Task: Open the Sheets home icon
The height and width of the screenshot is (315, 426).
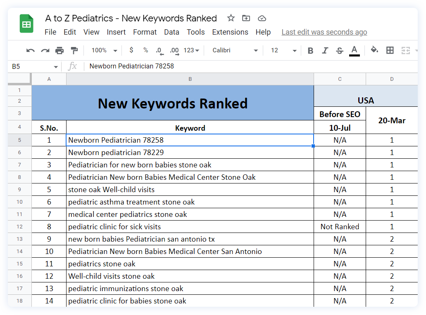Action: [x=26, y=24]
